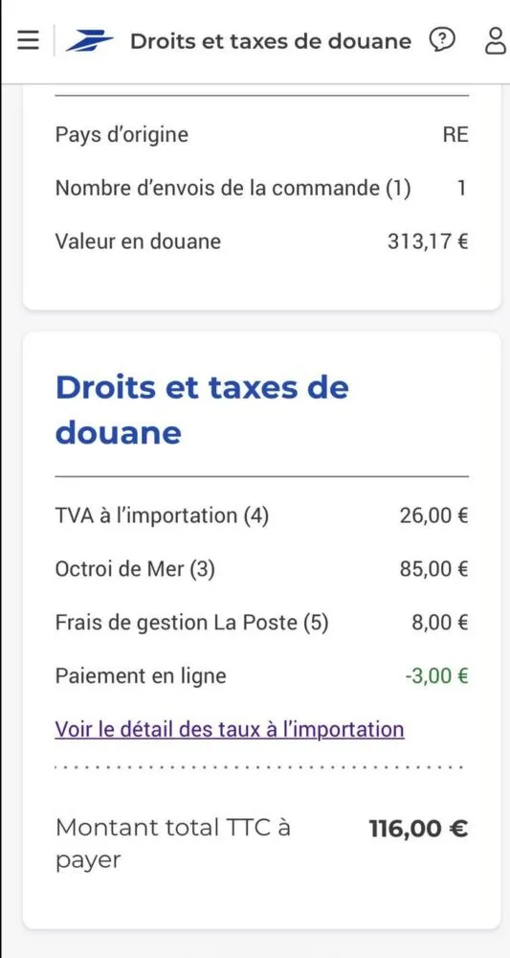Click the 'Droits et taxes de douane' header title
Viewport: 510px width, 958px height.
click(x=271, y=41)
